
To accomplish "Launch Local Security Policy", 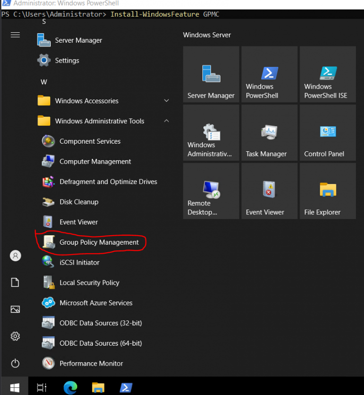I will pyautogui.click(x=89, y=283).
